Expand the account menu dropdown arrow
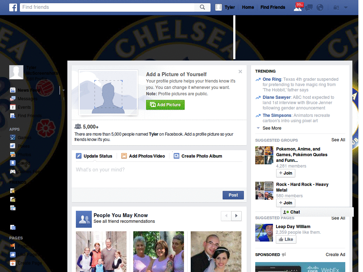 click(346, 8)
